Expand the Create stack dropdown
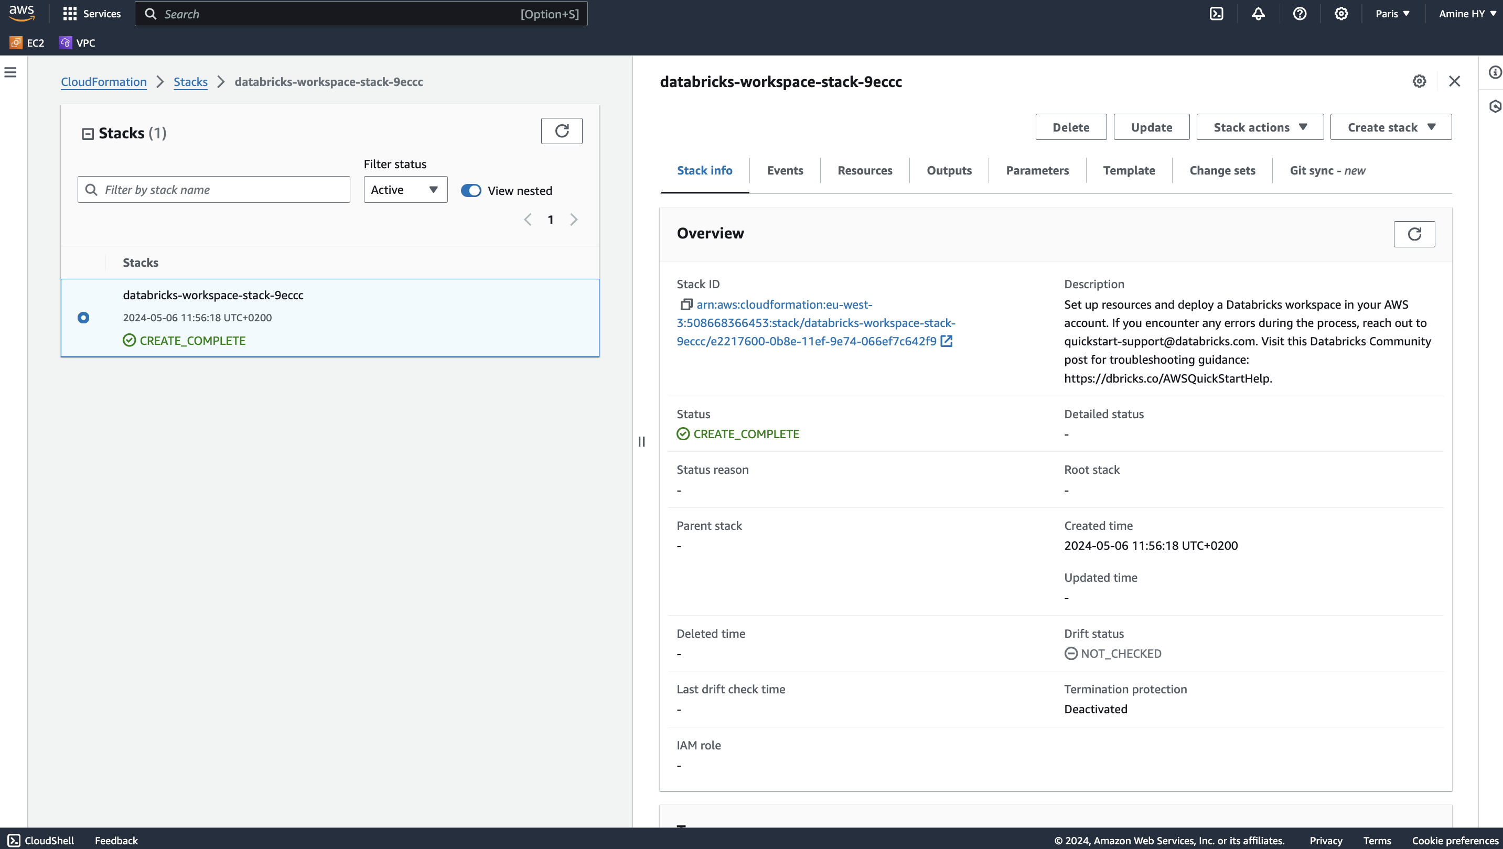The width and height of the screenshot is (1503, 849). tap(1391, 127)
